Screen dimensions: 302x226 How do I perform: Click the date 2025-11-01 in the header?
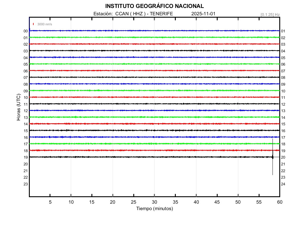pyautogui.click(x=204, y=14)
